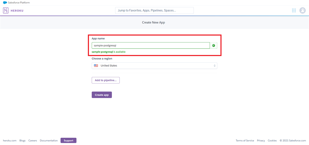Viewport: 309px width, 145px height.
Task: Click the Add to pipeline button
Action: [x=106, y=80]
